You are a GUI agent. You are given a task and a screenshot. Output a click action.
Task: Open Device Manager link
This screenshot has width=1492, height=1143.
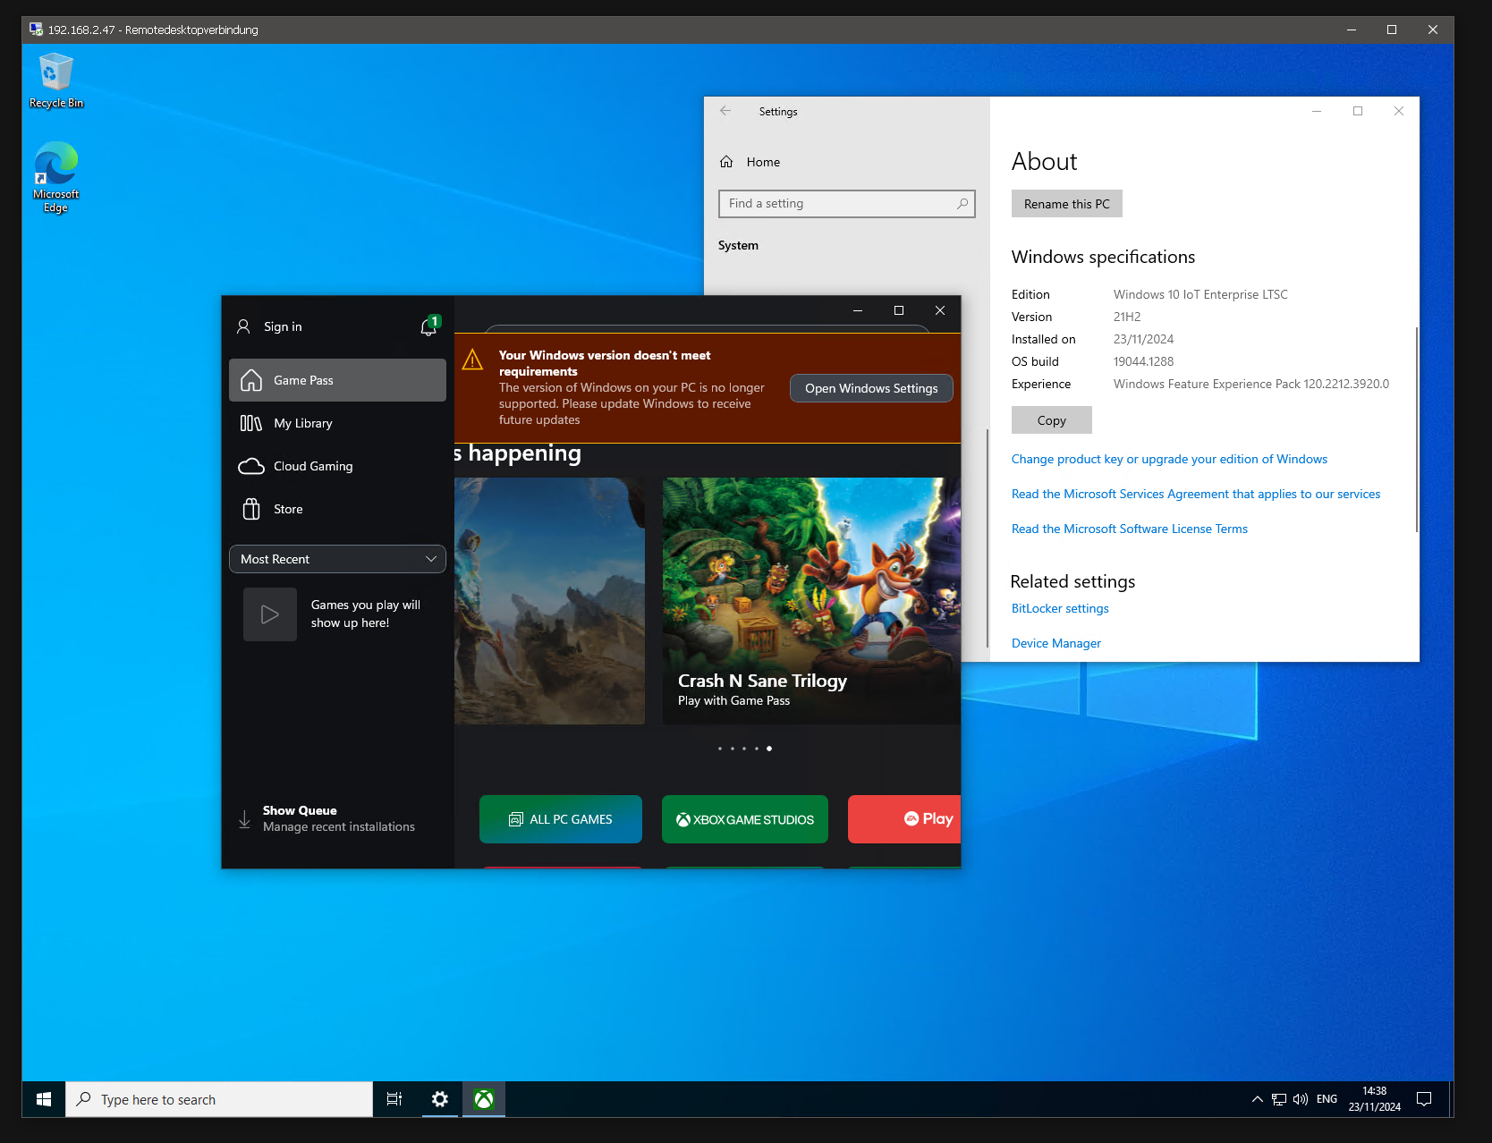(1056, 643)
